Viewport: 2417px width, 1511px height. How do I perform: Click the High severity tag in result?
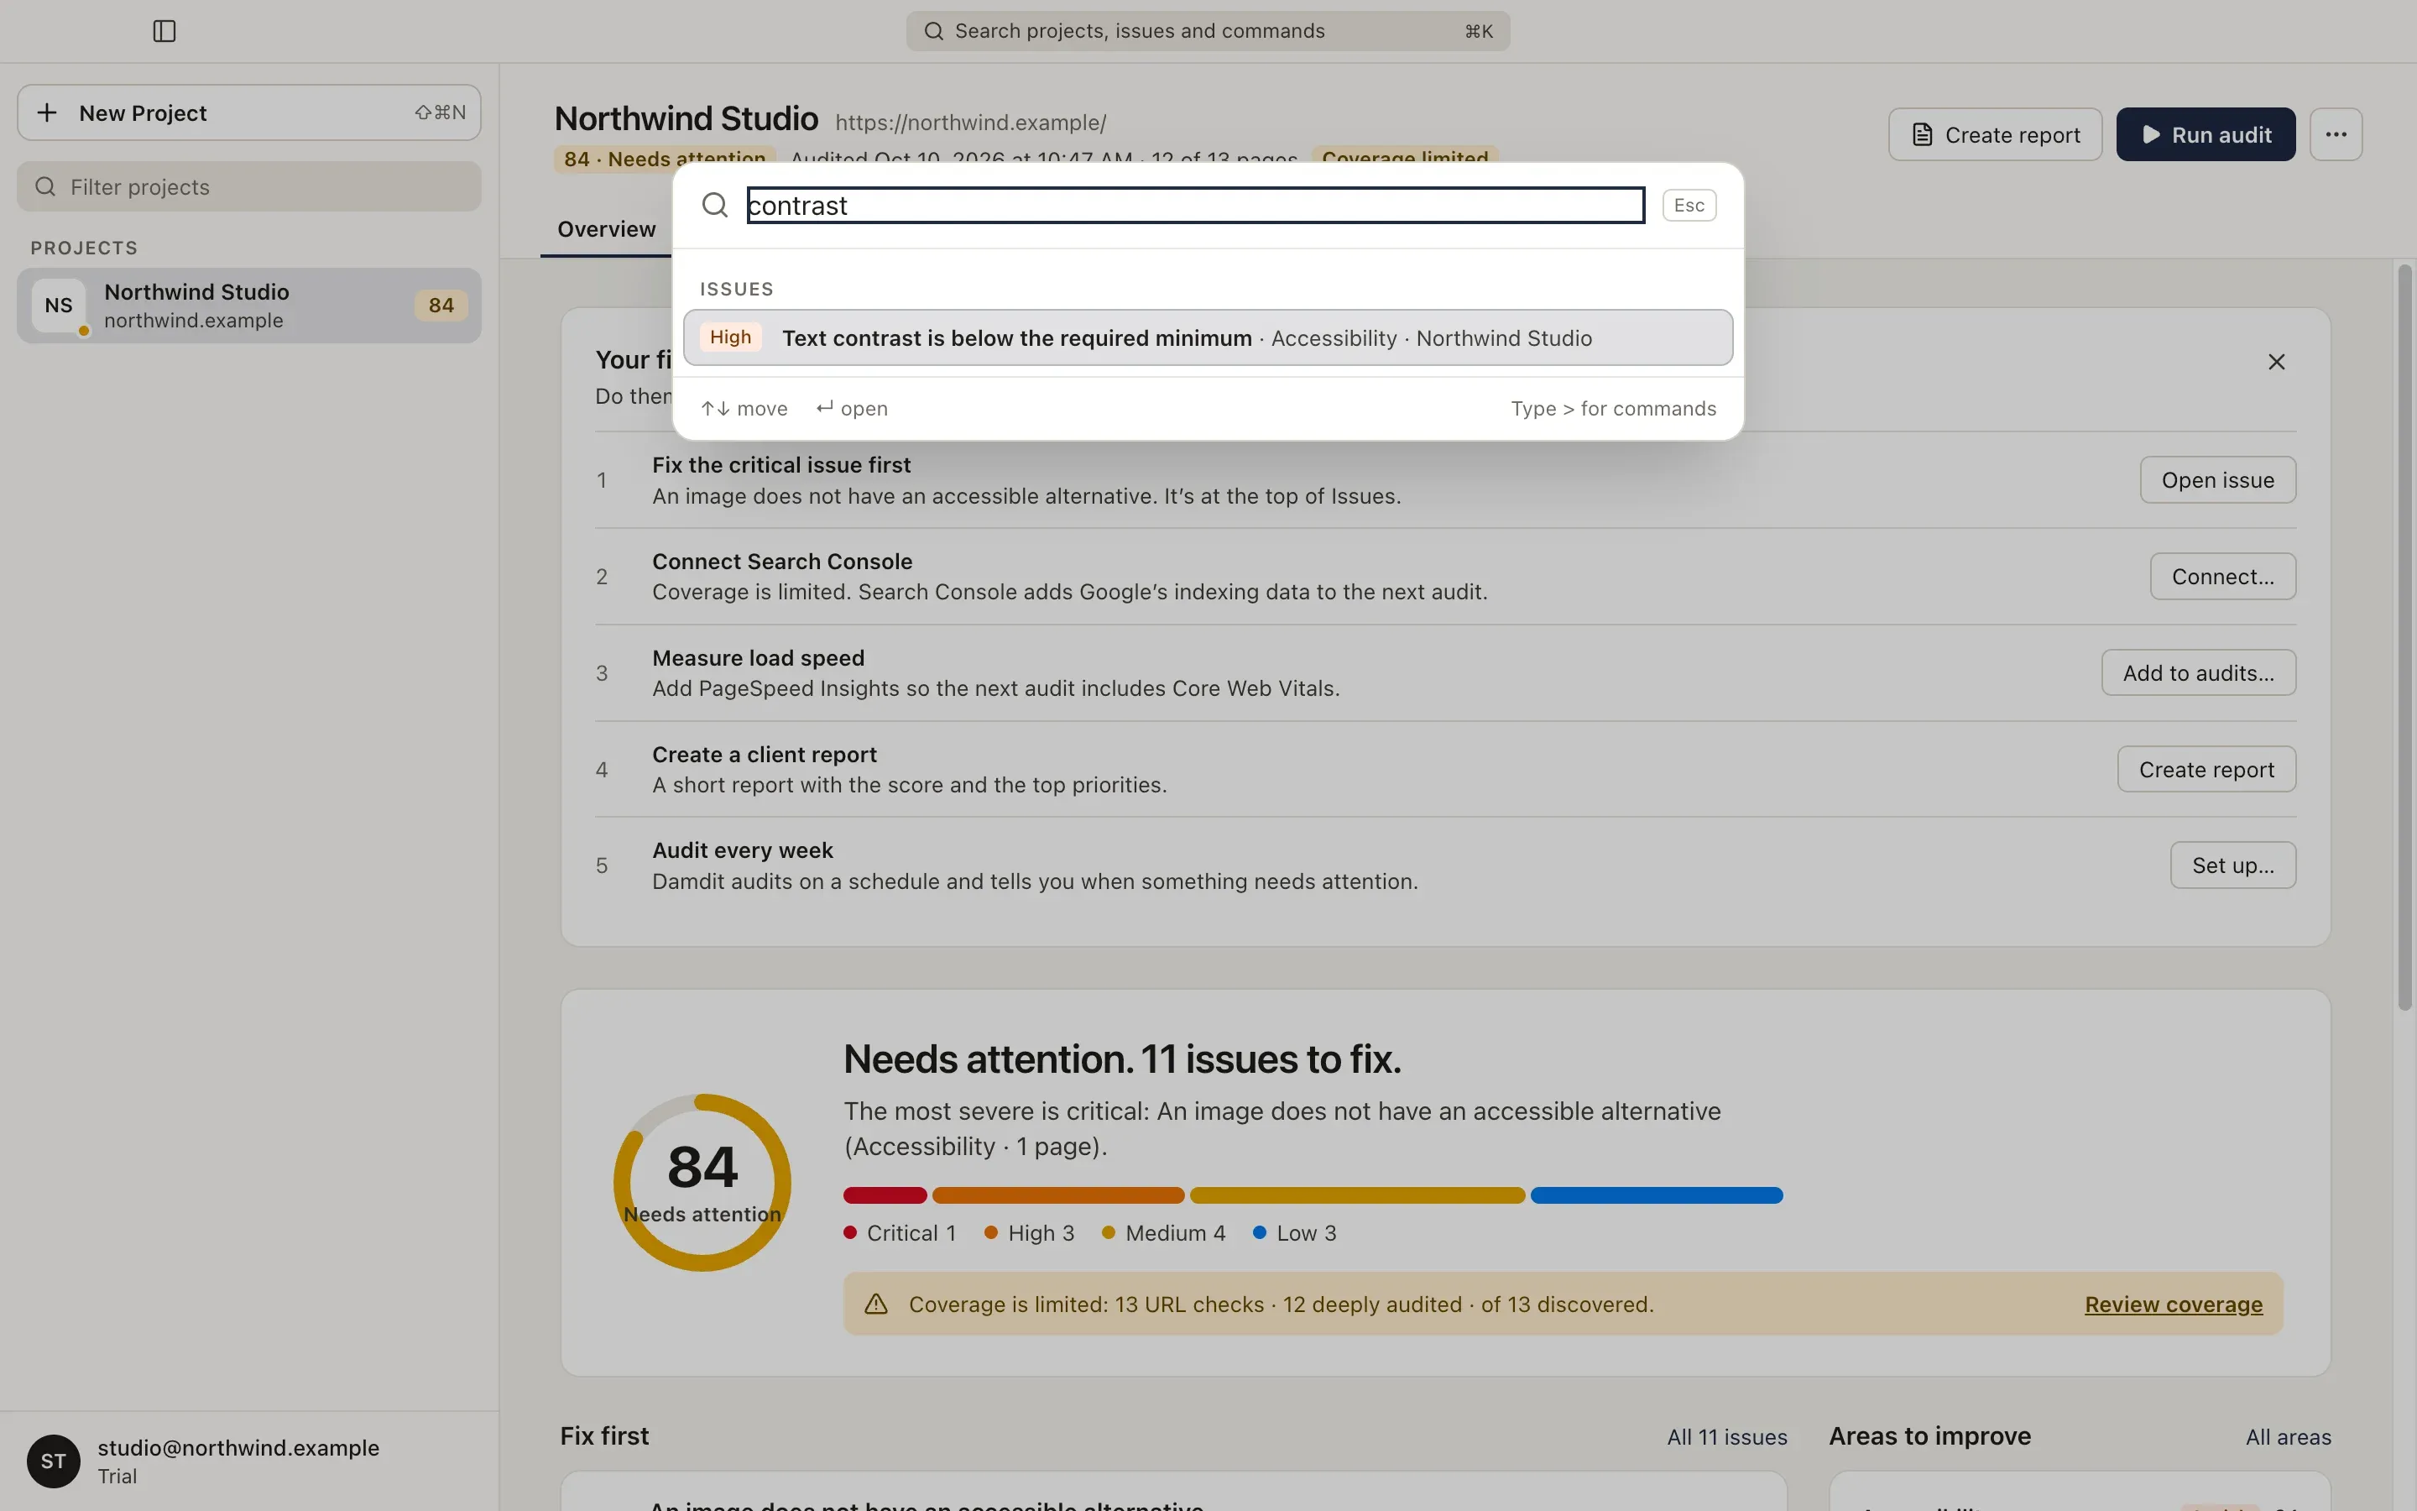point(730,337)
